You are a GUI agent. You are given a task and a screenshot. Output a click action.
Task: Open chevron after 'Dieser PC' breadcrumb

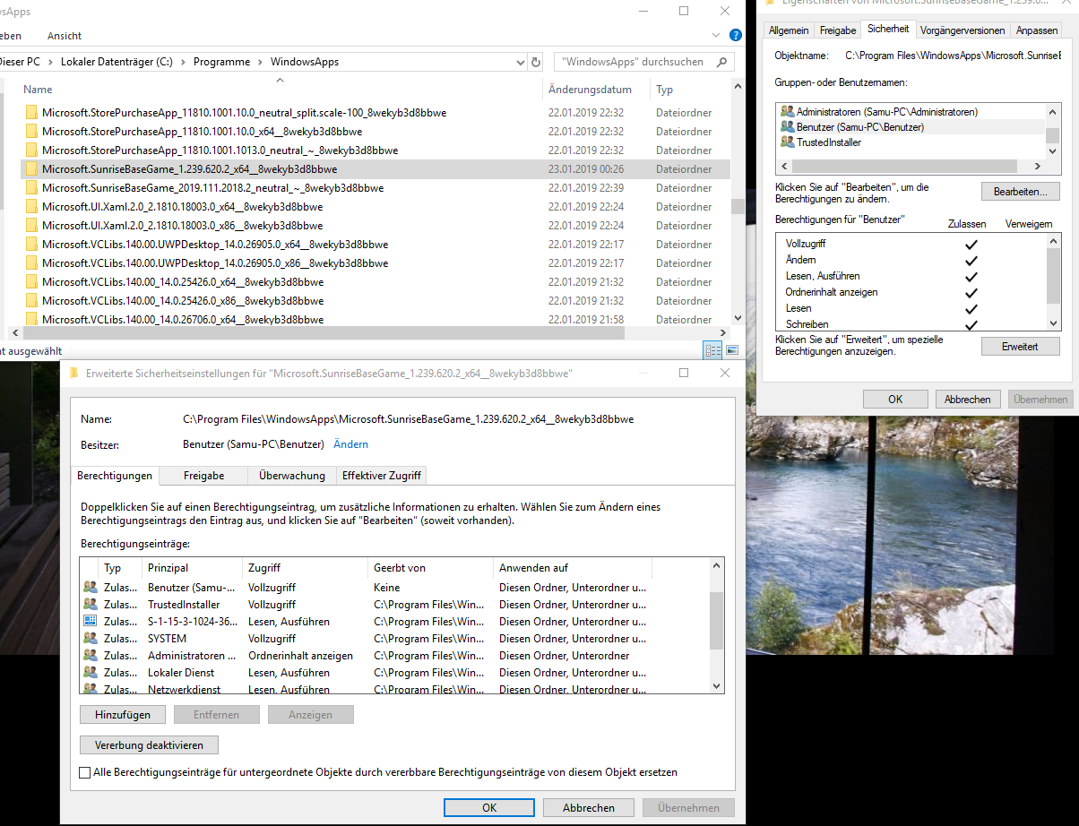coord(50,62)
